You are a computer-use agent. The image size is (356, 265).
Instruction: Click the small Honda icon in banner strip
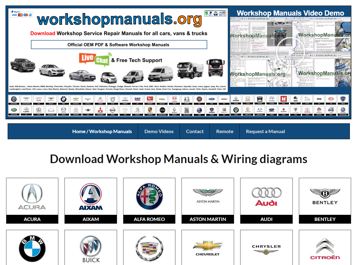click(248, 99)
